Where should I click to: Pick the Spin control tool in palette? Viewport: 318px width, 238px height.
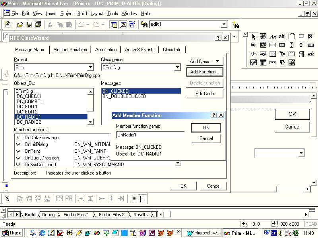click(301, 45)
